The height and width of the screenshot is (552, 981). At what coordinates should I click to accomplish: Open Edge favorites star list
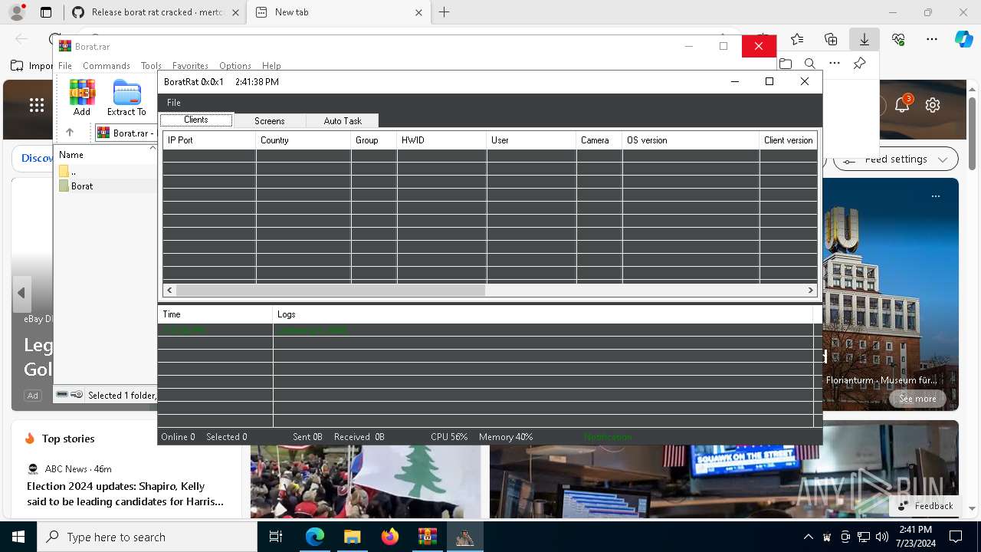tap(797, 39)
